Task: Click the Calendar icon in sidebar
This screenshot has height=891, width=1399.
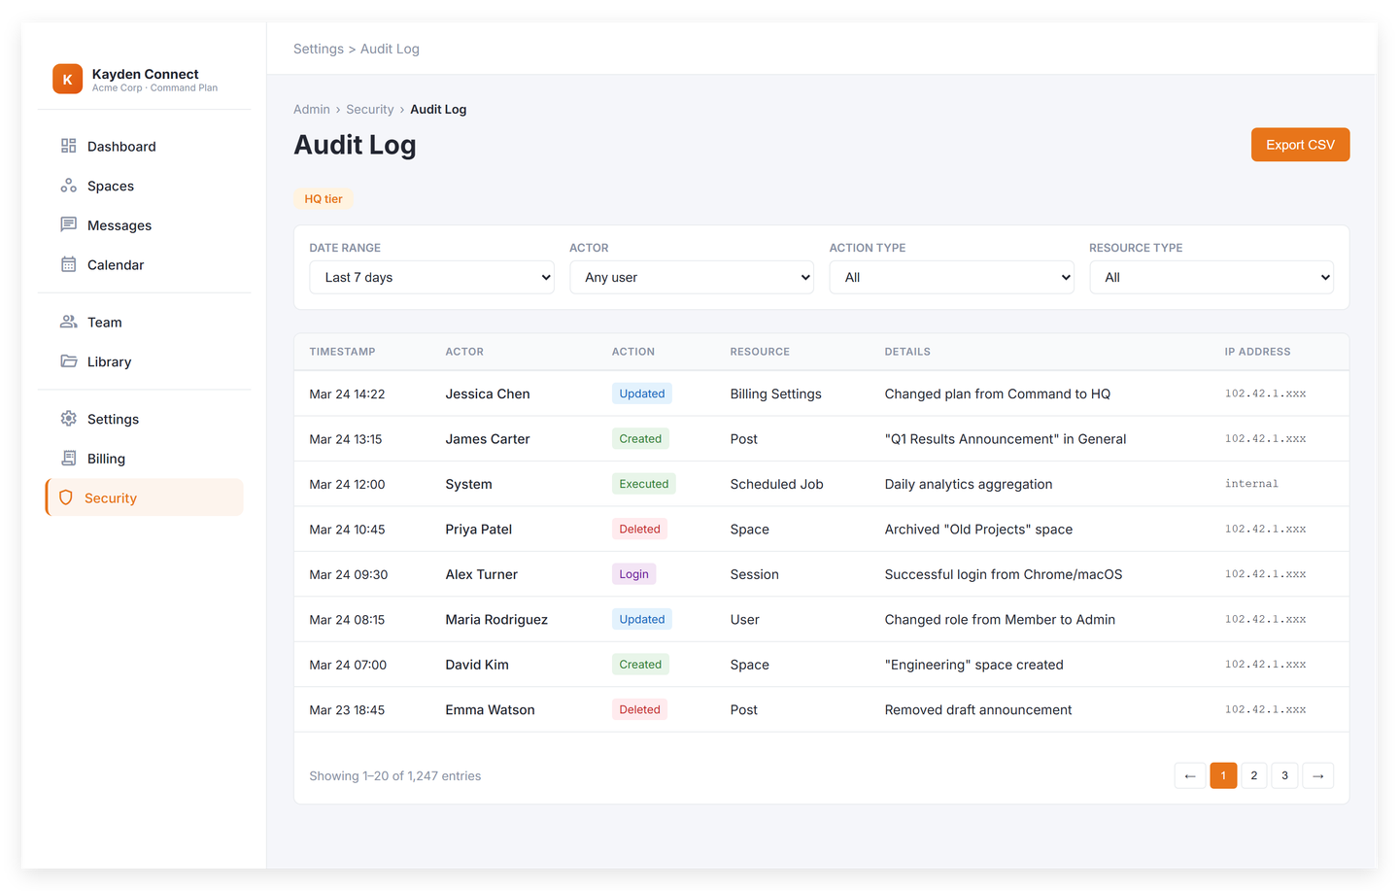Action: point(68,264)
